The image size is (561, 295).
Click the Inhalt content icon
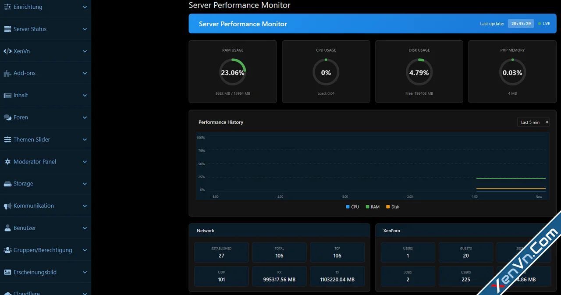(7, 95)
